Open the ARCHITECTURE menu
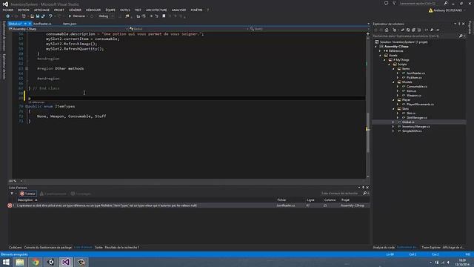The height and width of the screenshot is (267, 474). [x=156, y=10]
